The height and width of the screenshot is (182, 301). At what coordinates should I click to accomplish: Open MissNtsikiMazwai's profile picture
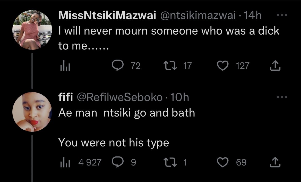32,30
